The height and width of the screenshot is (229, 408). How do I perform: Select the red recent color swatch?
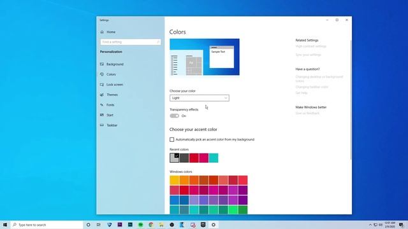(x=194, y=158)
